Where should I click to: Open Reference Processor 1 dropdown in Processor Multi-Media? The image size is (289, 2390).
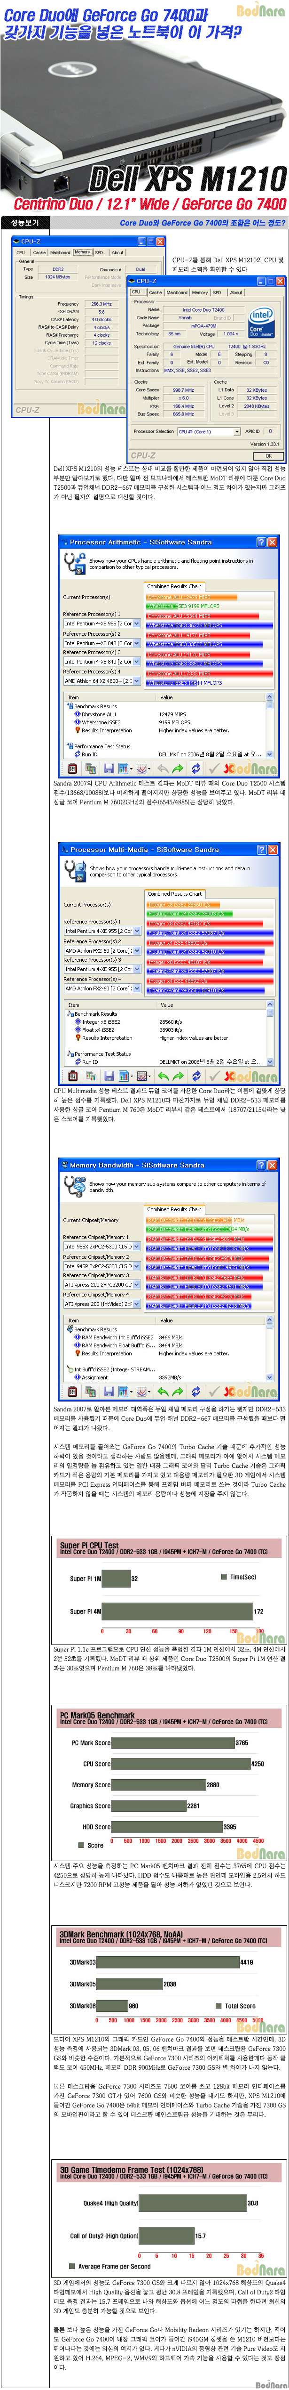tap(102, 932)
